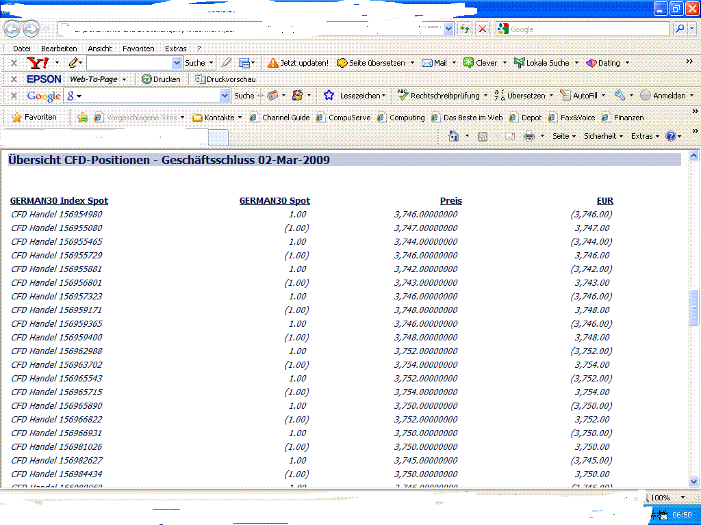Viewport: 701px width, 525px height.
Task: Click the Lesezeichen star bookmark icon
Action: point(329,96)
